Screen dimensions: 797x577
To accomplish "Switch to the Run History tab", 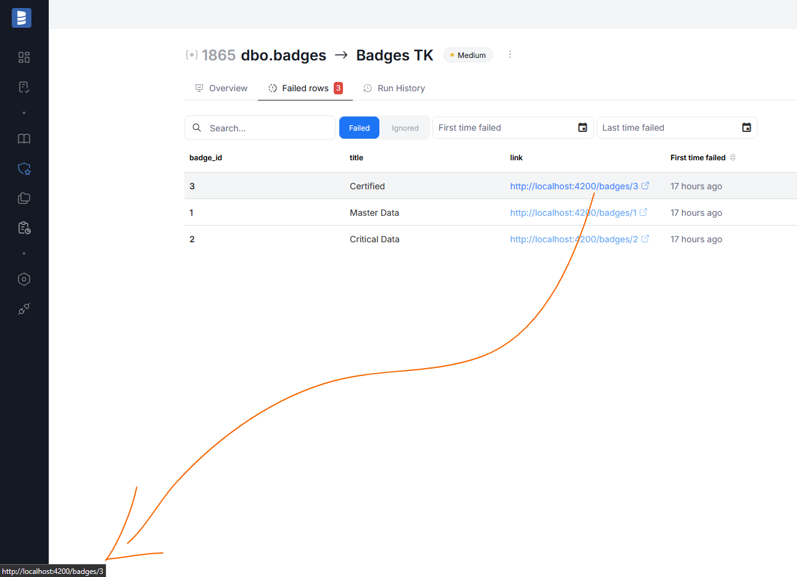I will click(x=394, y=88).
